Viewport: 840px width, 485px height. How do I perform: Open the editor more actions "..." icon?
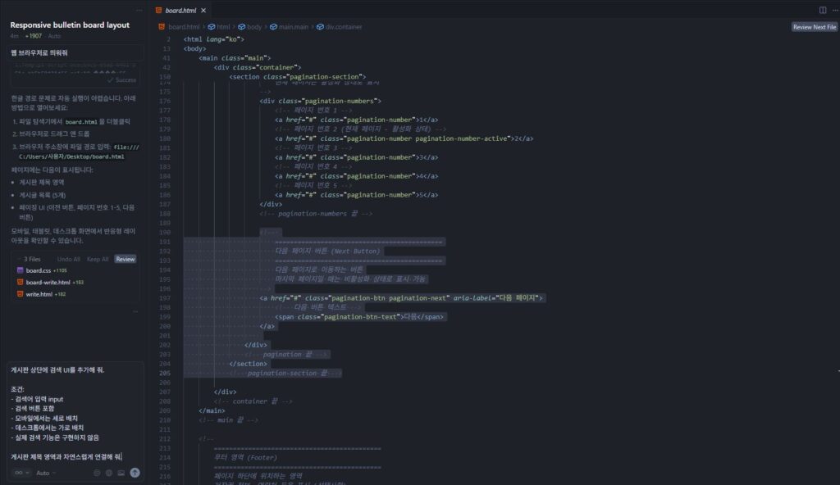tap(835, 10)
